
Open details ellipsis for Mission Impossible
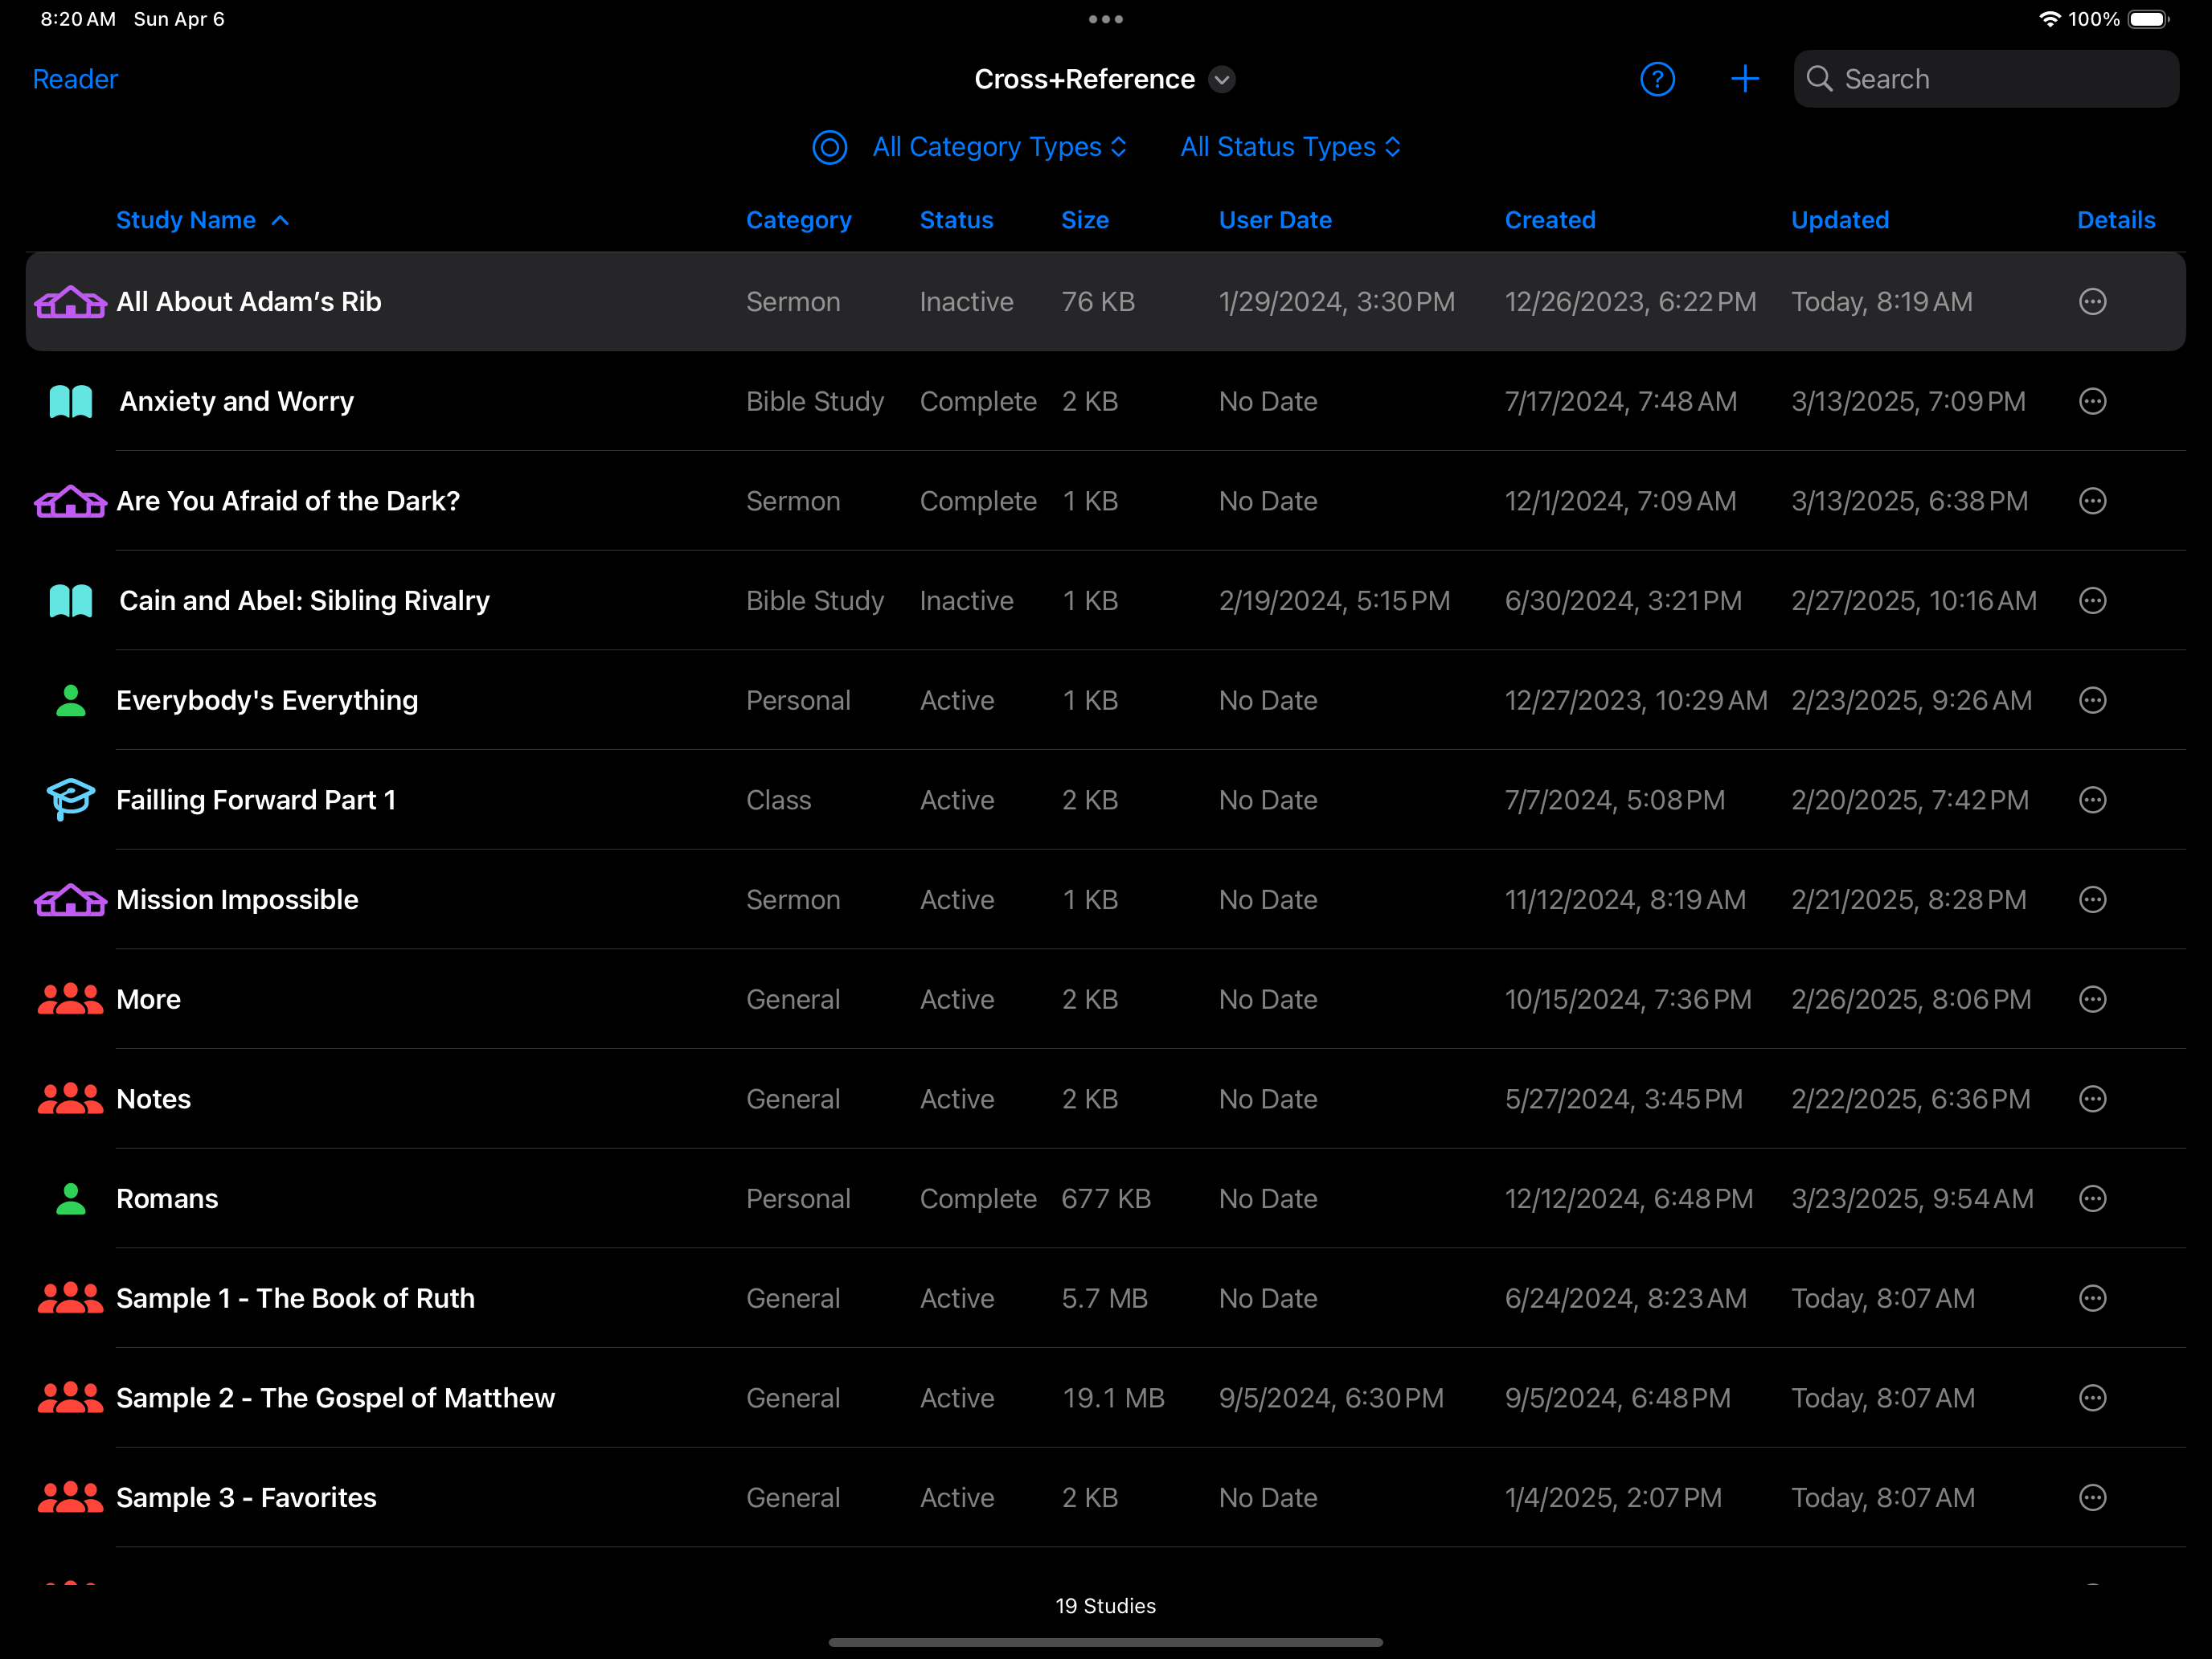pos(2092,899)
